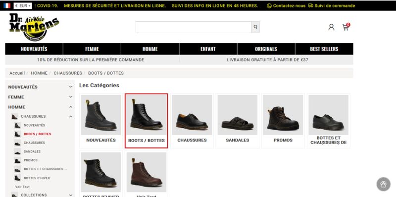Open the BOOTS / BOTTES category thumbnail

pos(146,115)
